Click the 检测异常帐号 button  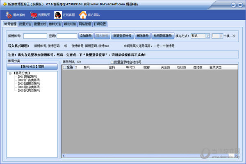[163, 36]
